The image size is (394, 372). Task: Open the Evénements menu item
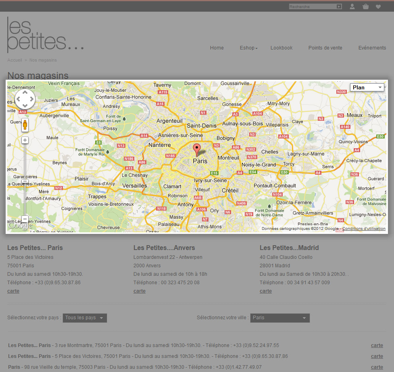click(372, 48)
